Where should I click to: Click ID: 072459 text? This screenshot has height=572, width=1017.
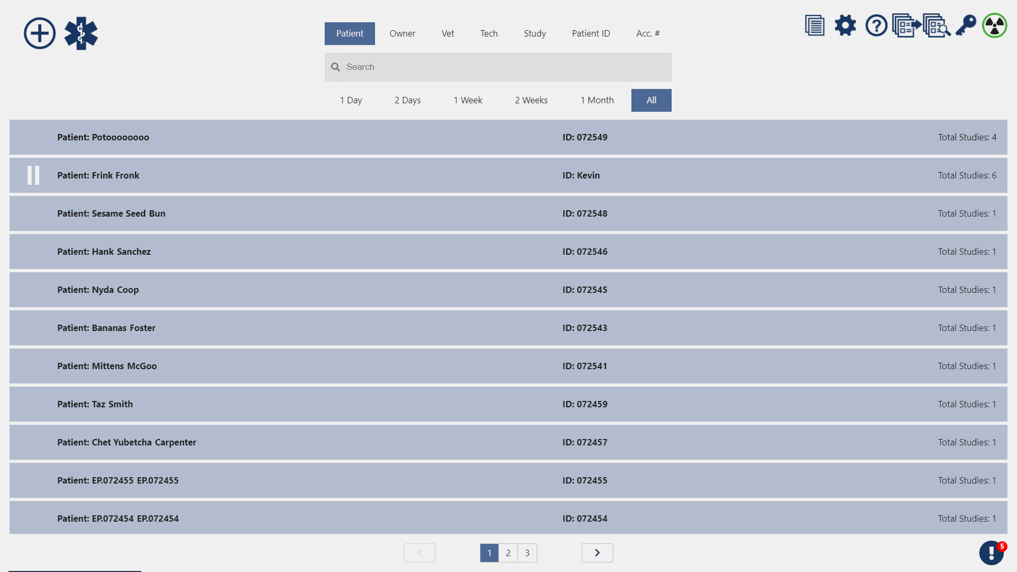[x=585, y=404]
